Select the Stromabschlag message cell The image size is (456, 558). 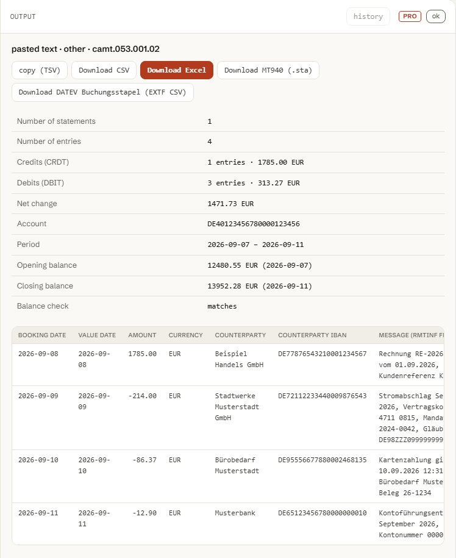click(411, 418)
